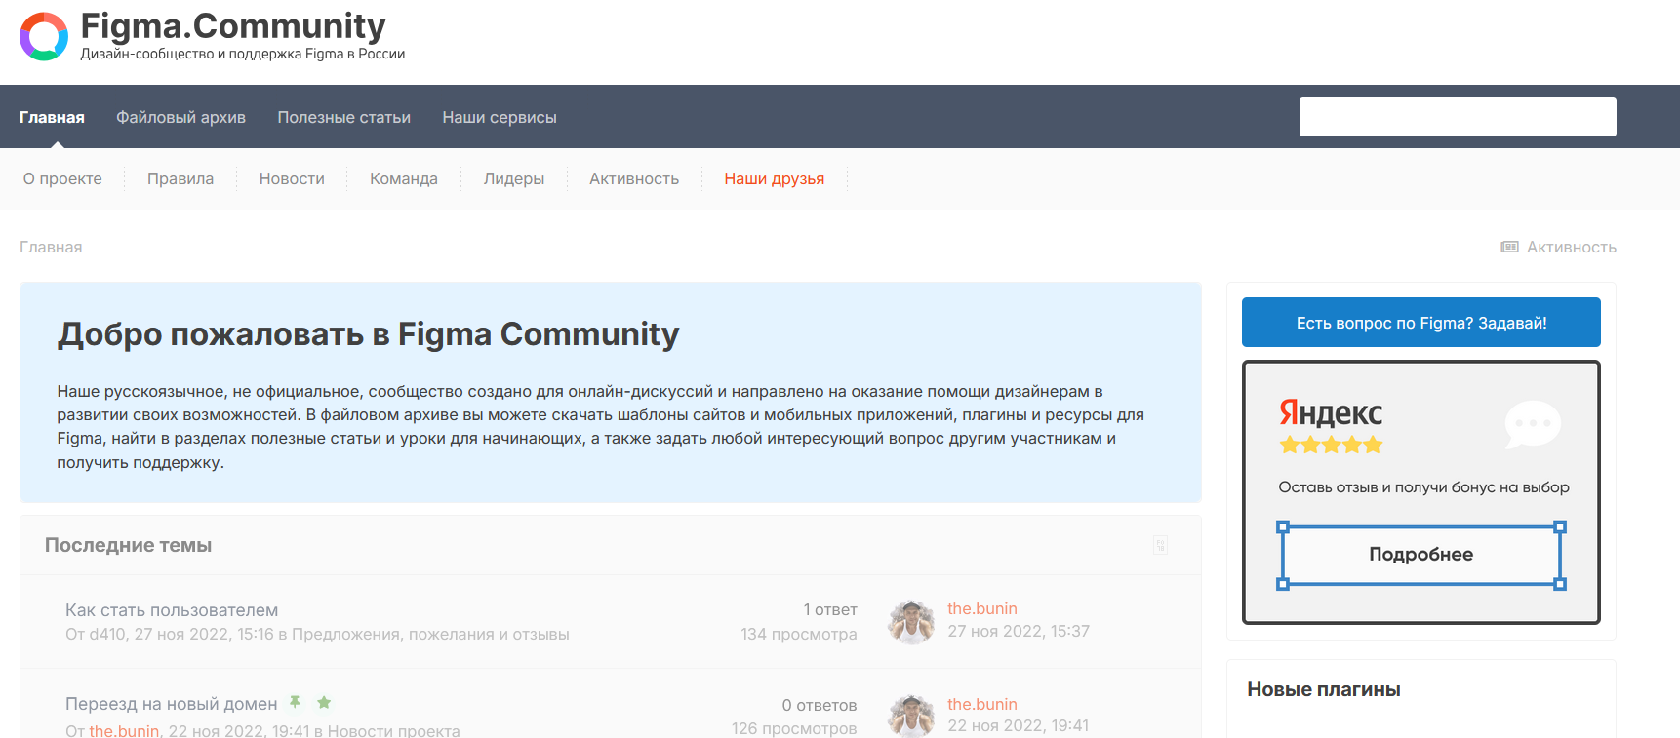Click the five-star rating in Яндекс banner
Screen dimensions: 1680x738
pos(1331,446)
